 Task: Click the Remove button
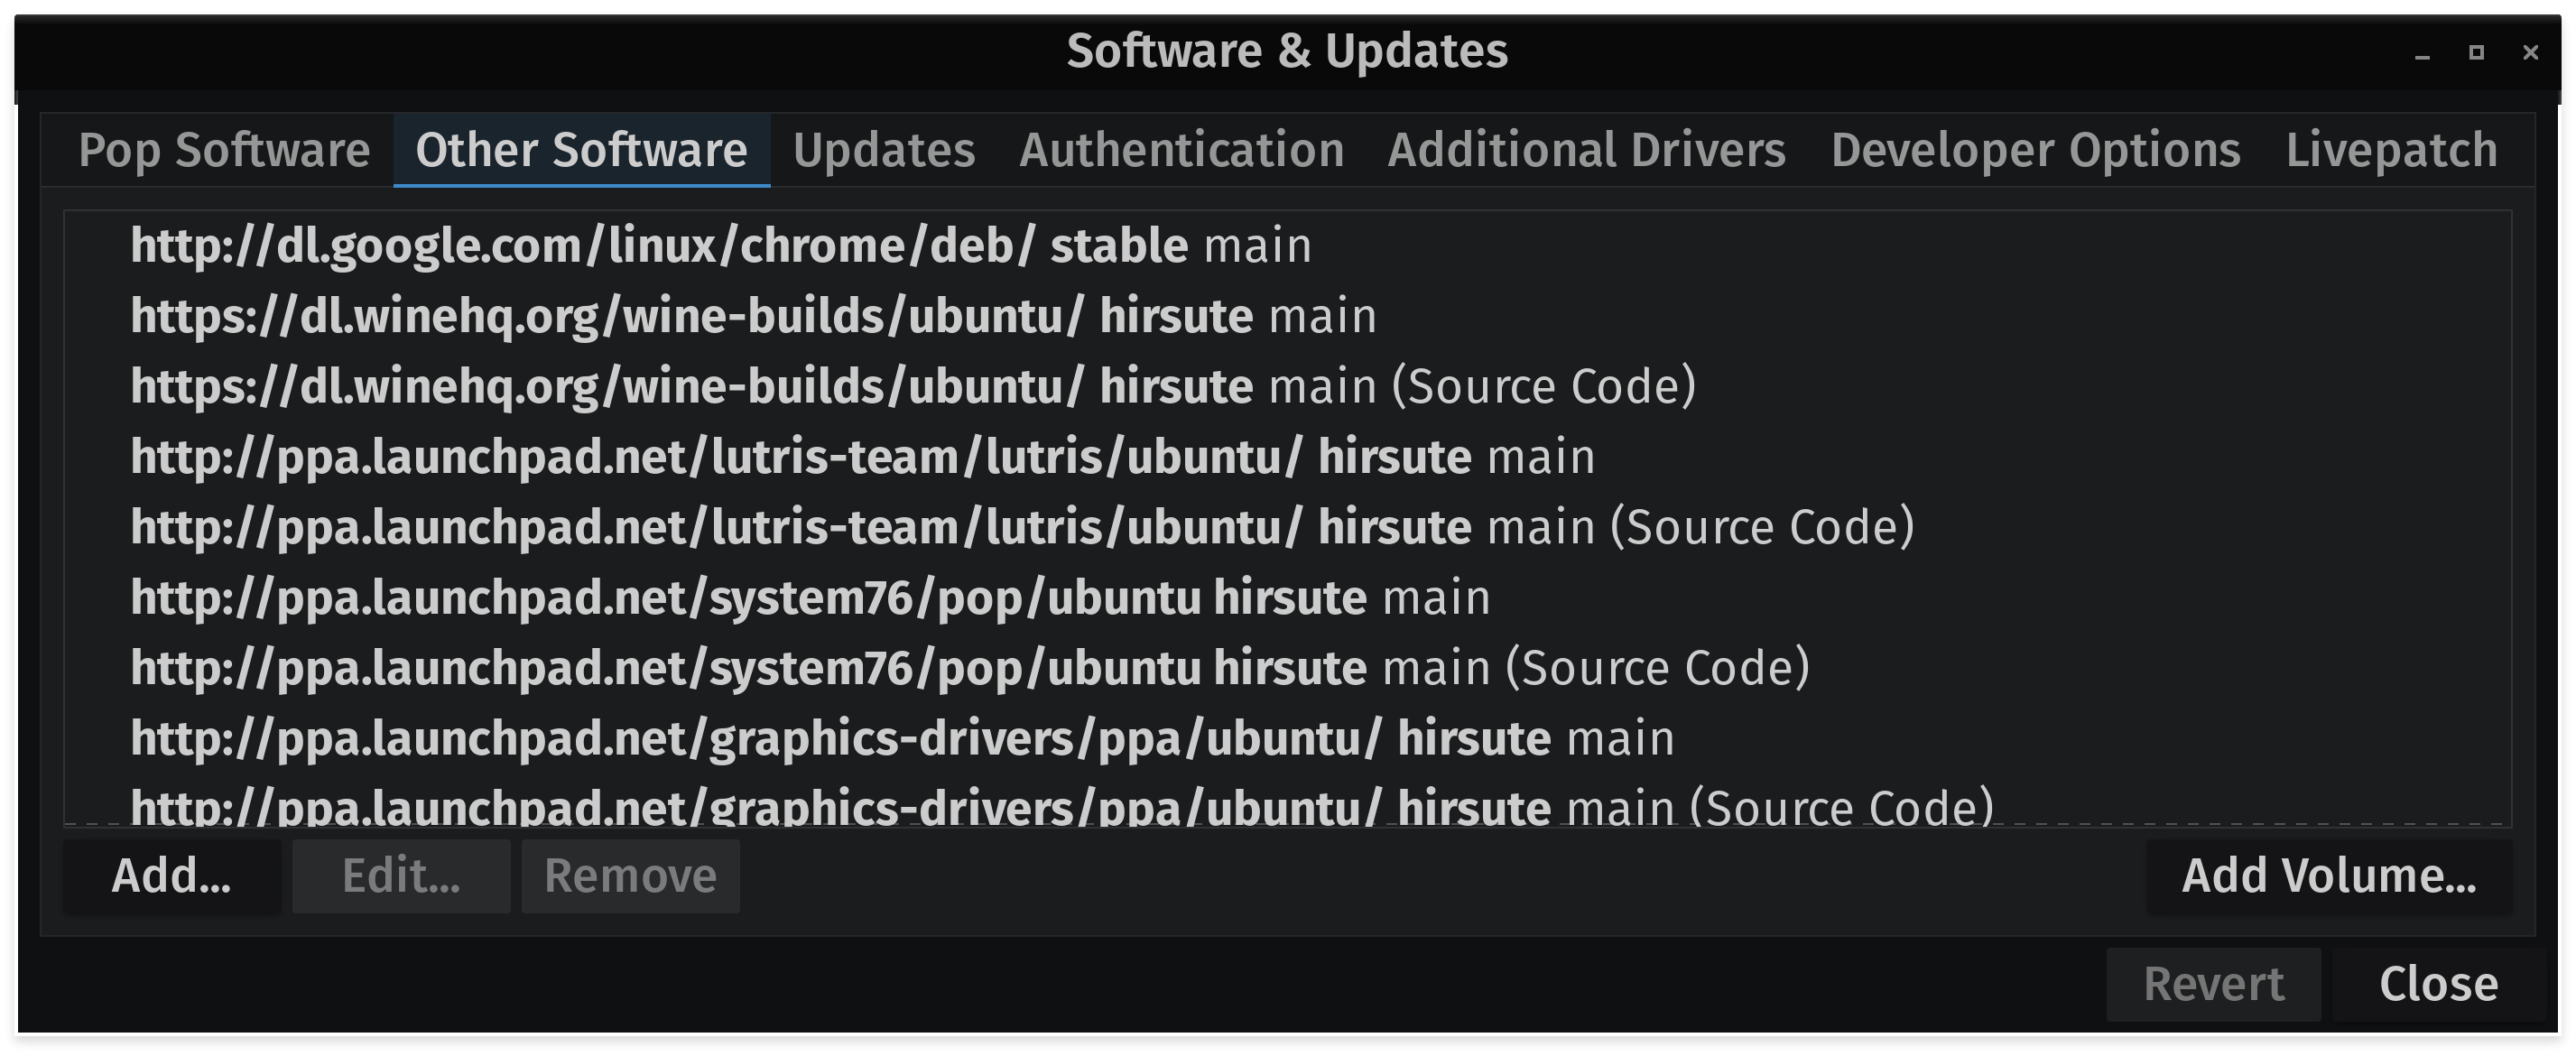click(630, 876)
